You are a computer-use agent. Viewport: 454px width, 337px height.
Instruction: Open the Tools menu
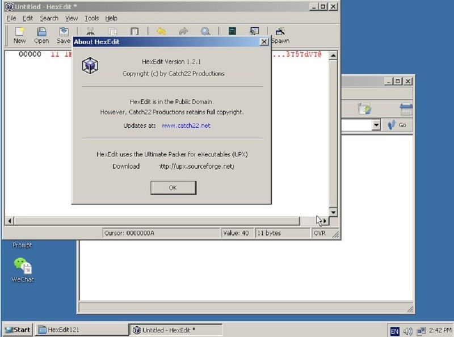(x=91, y=18)
